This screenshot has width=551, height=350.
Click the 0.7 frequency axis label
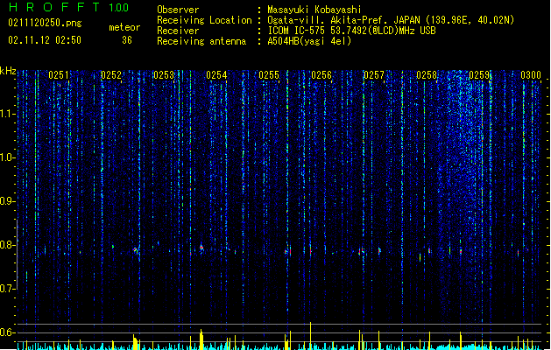(x=7, y=289)
